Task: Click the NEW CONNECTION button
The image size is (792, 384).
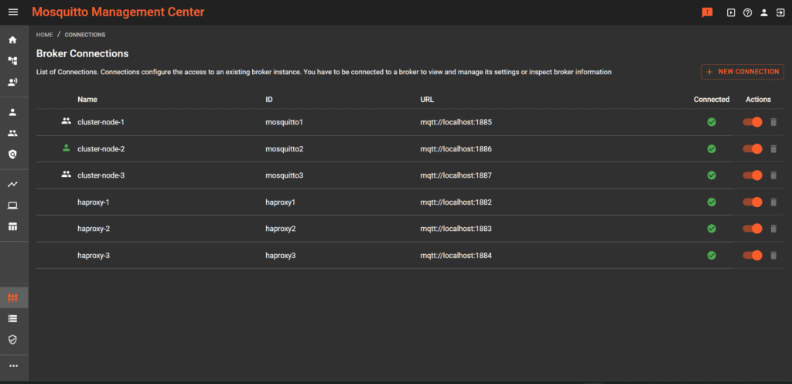Action: point(742,72)
